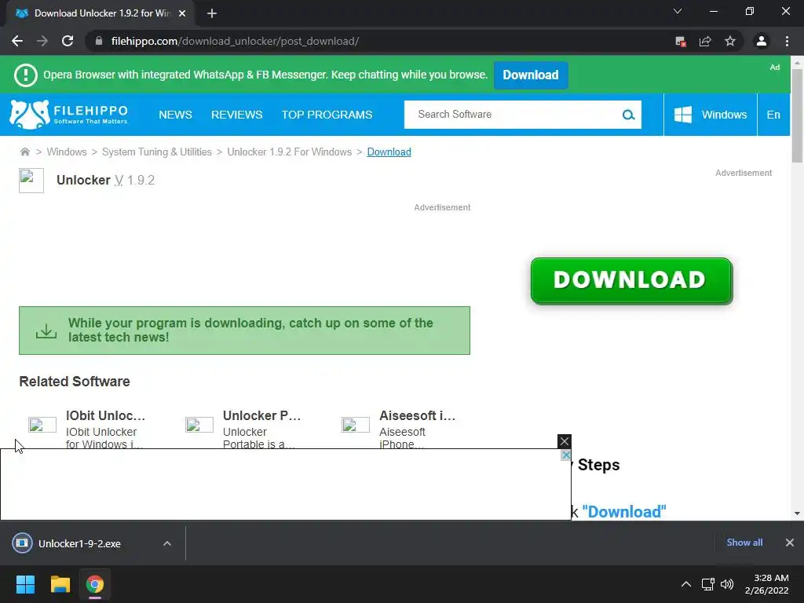Click the search magnifier icon
The image size is (804, 603).
pyautogui.click(x=628, y=115)
